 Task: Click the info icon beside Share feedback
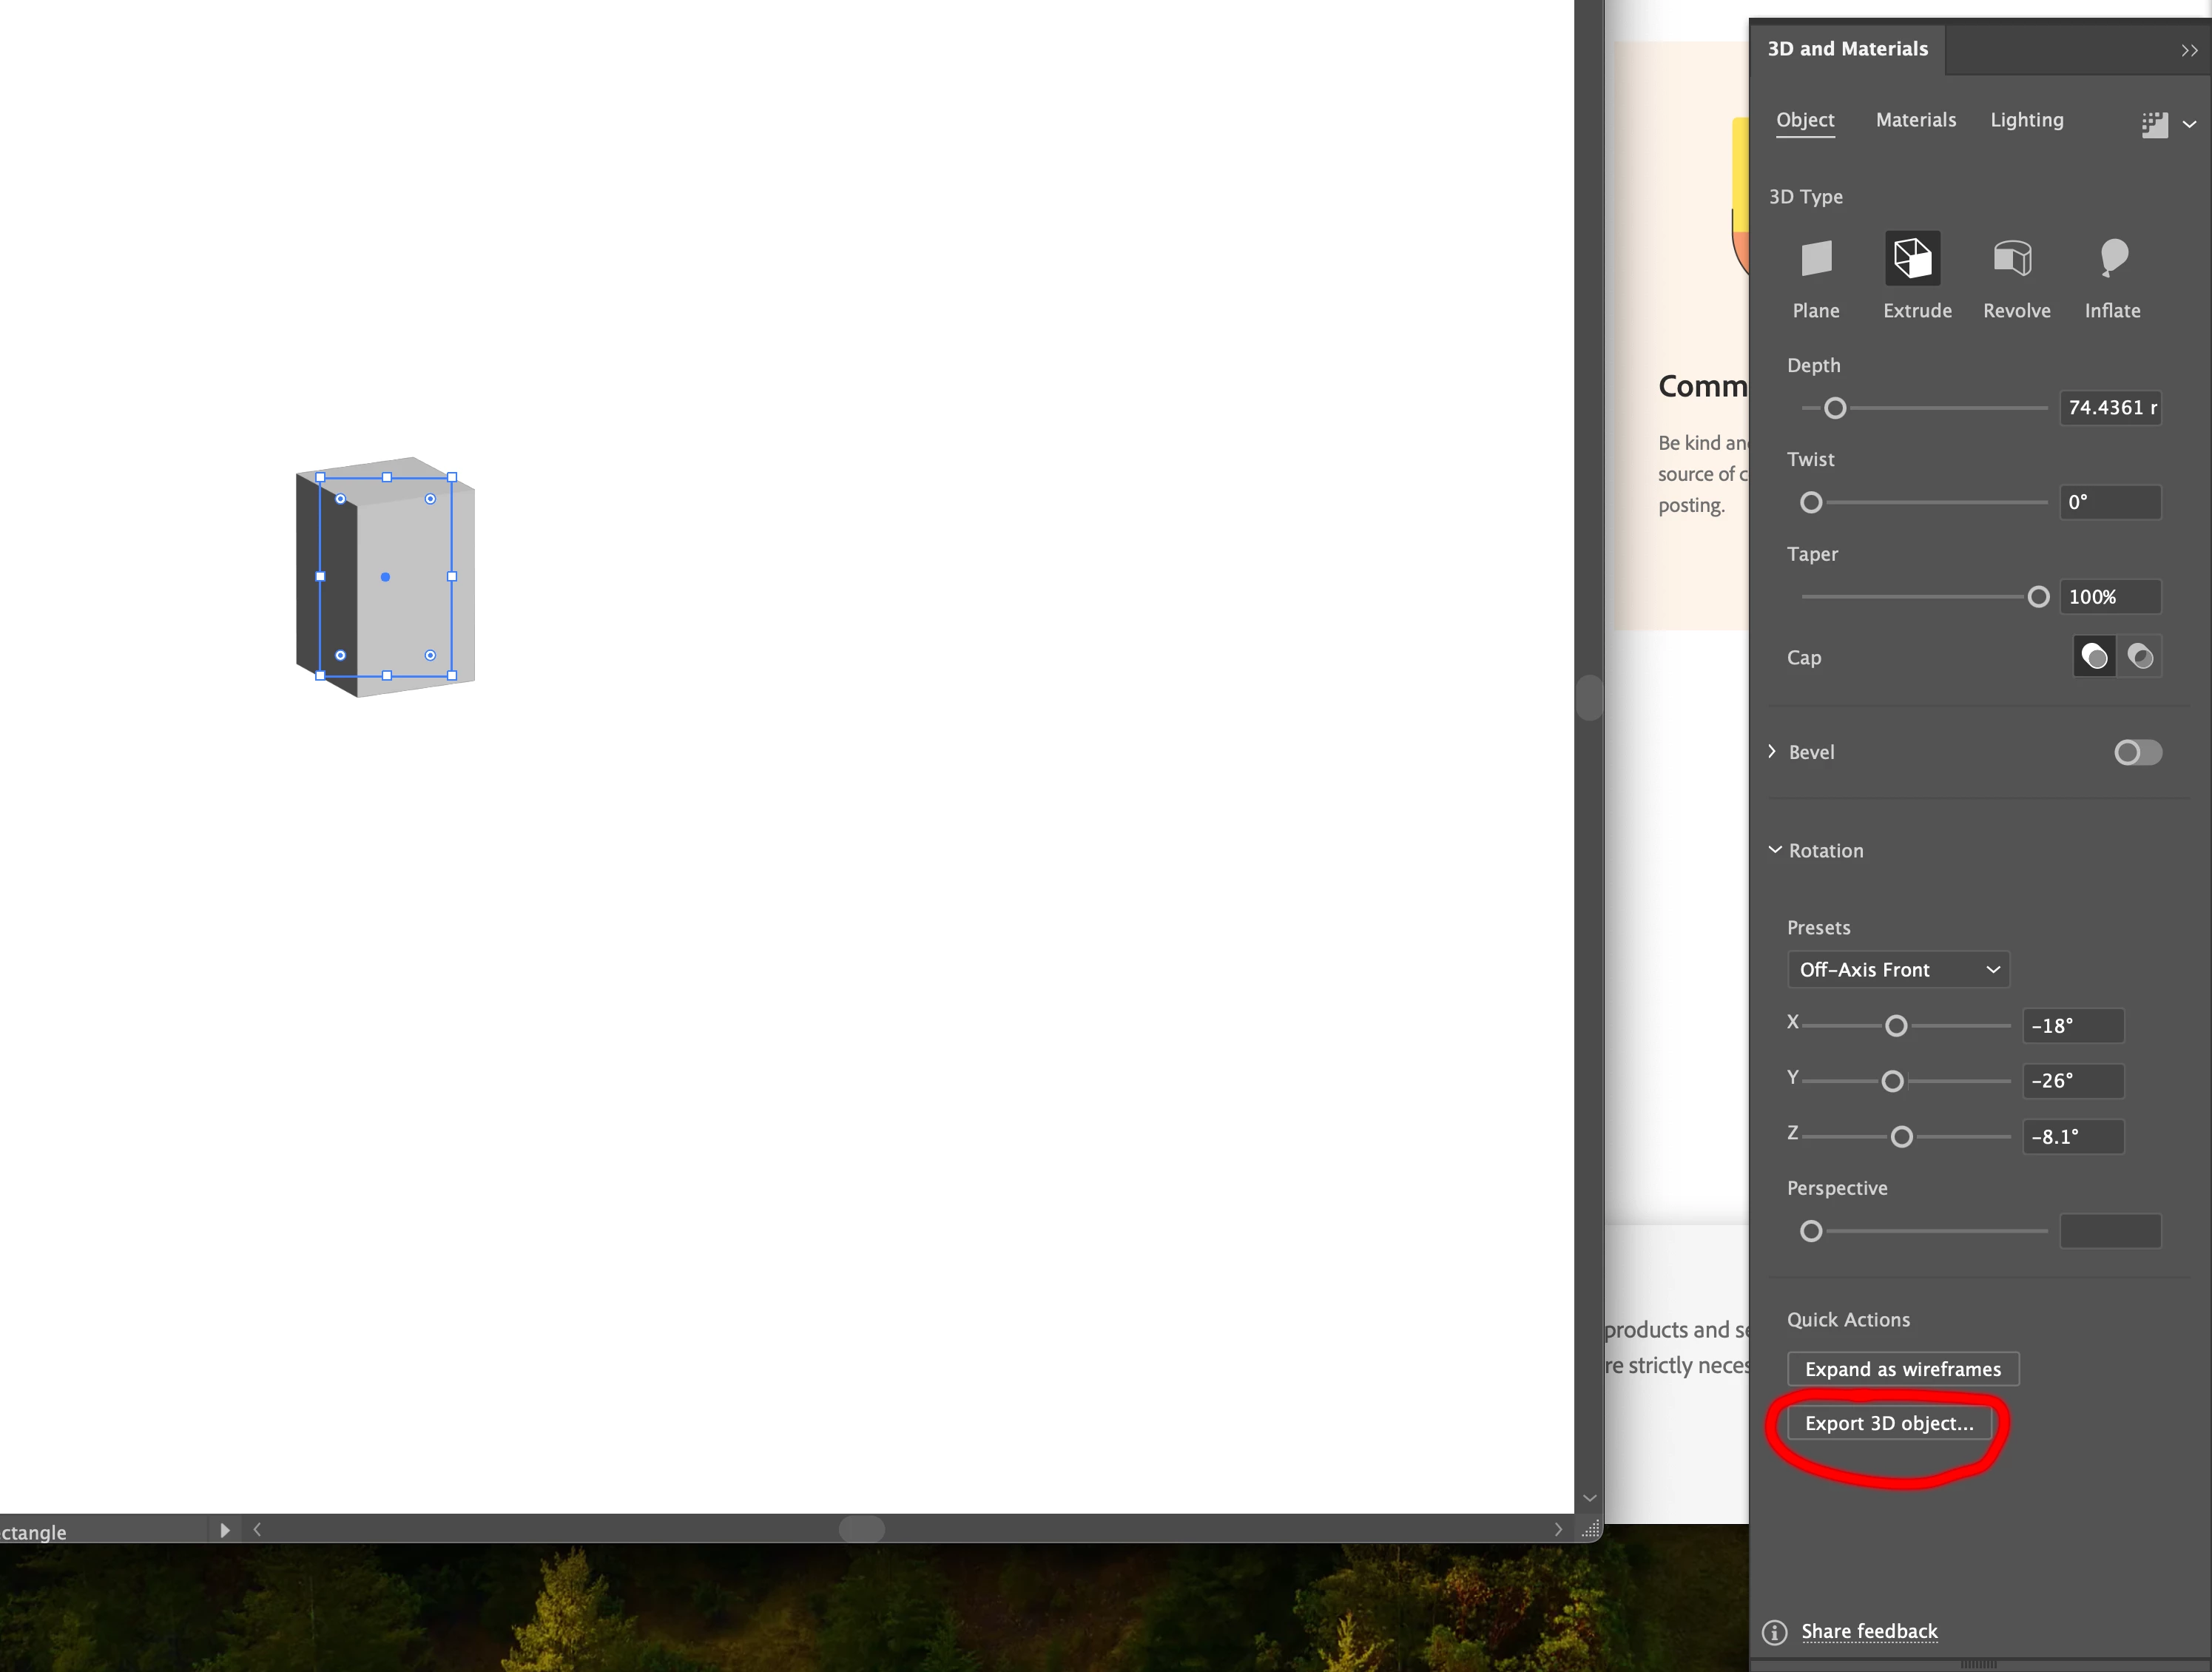(1774, 1632)
